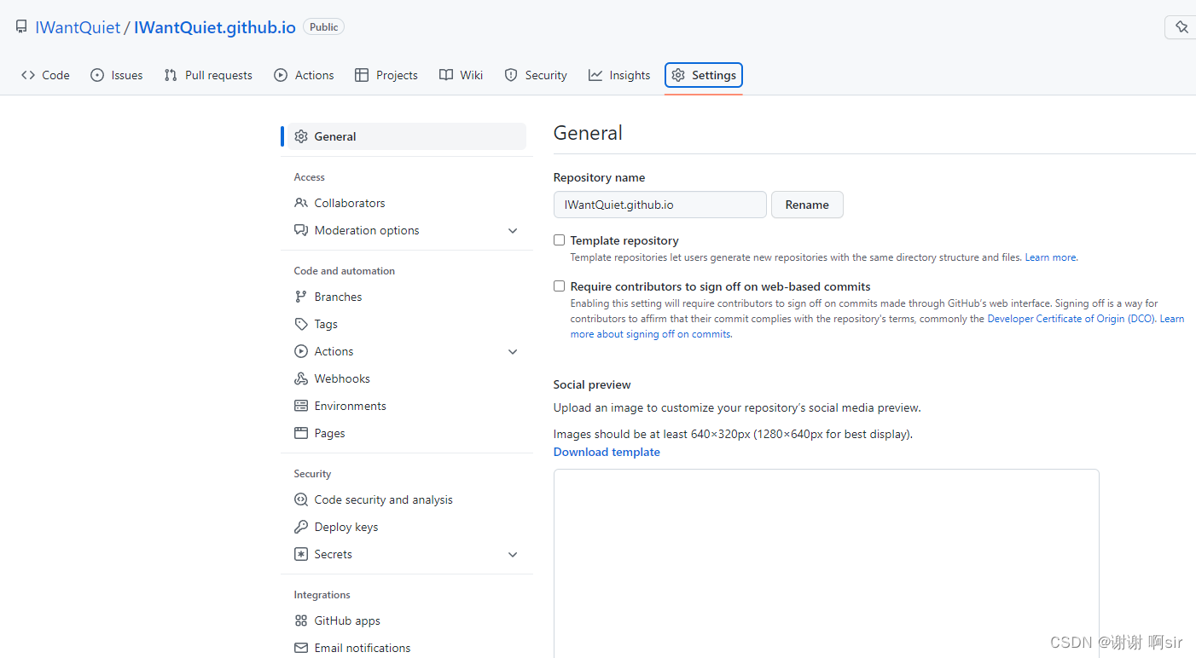Open the Projects tab
This screenshot has width=1196, height=658.
coord(386,75)
